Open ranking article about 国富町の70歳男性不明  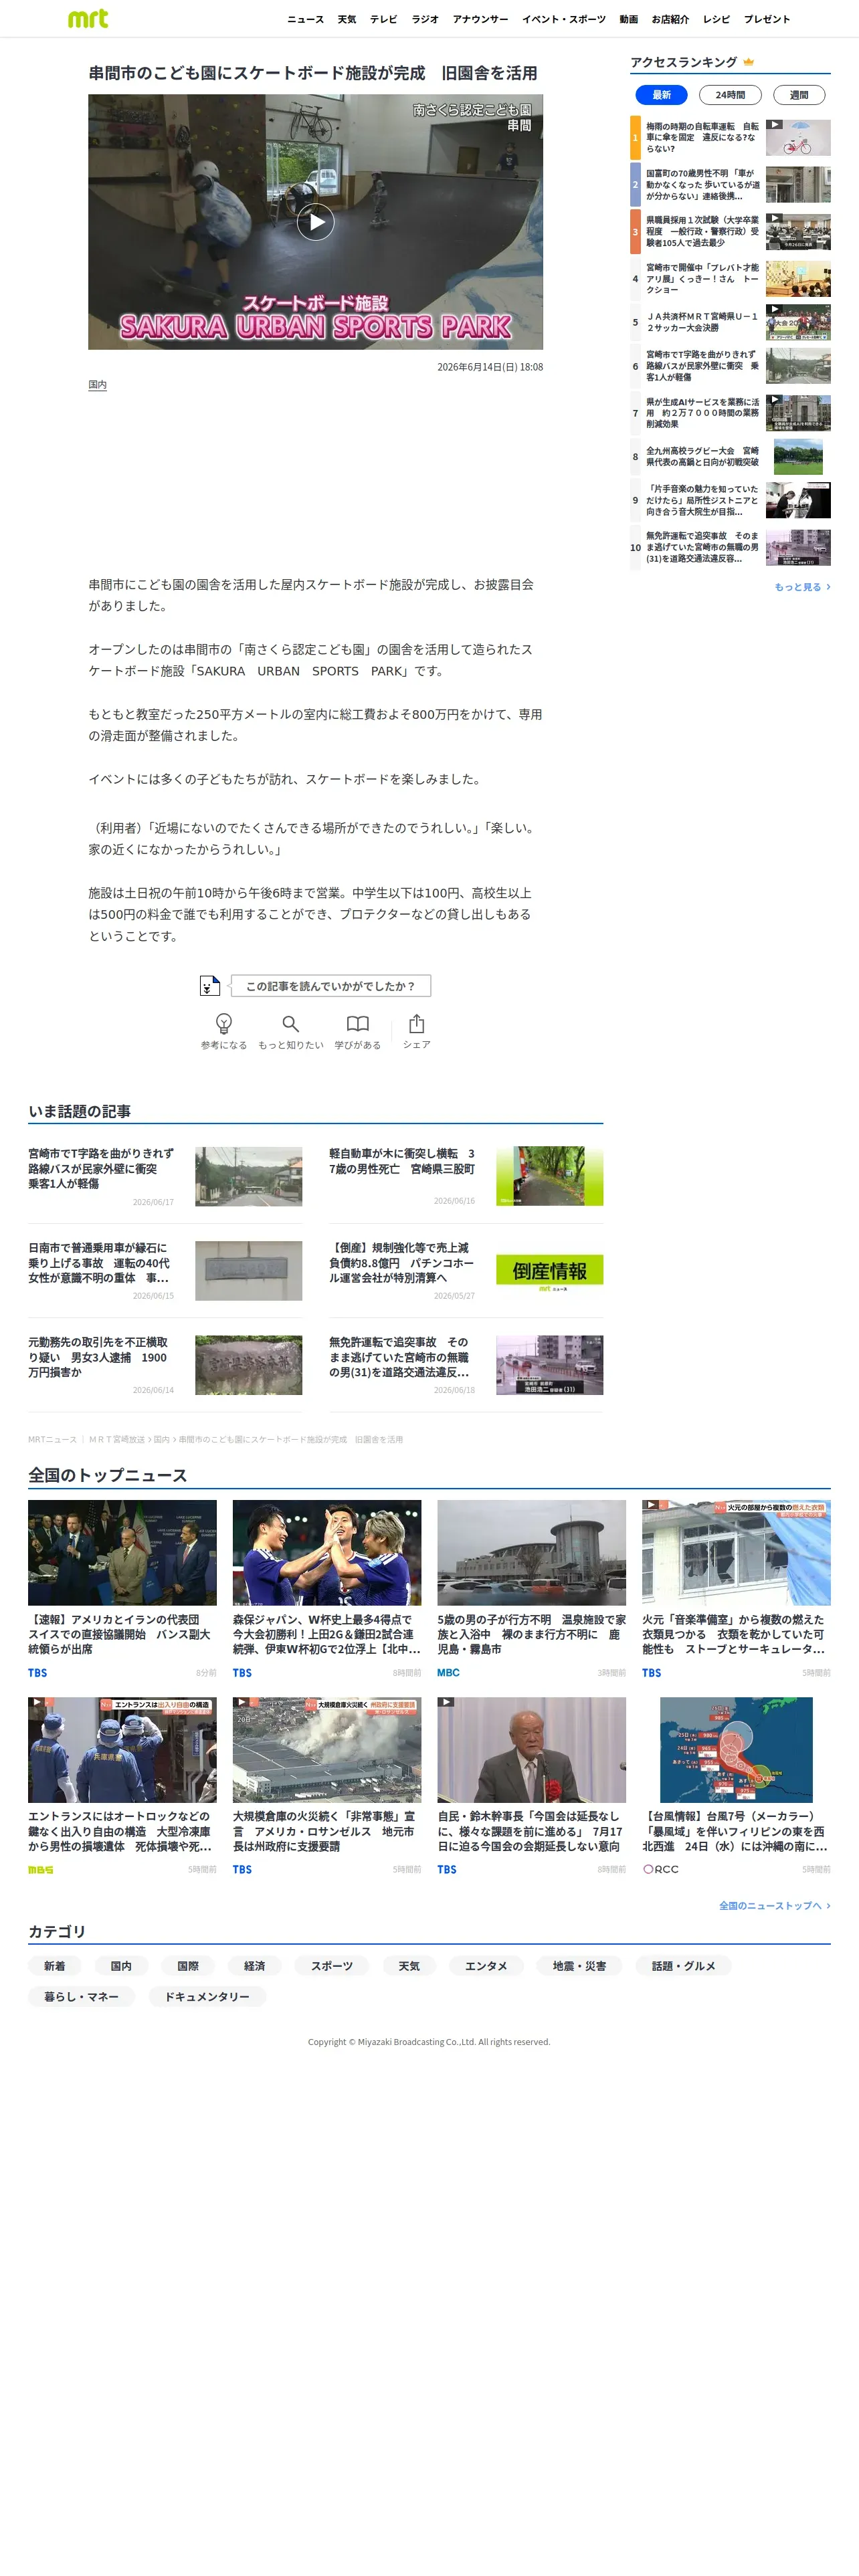point(702,185)
